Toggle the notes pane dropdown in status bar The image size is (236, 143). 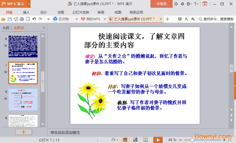pos(115,140)
